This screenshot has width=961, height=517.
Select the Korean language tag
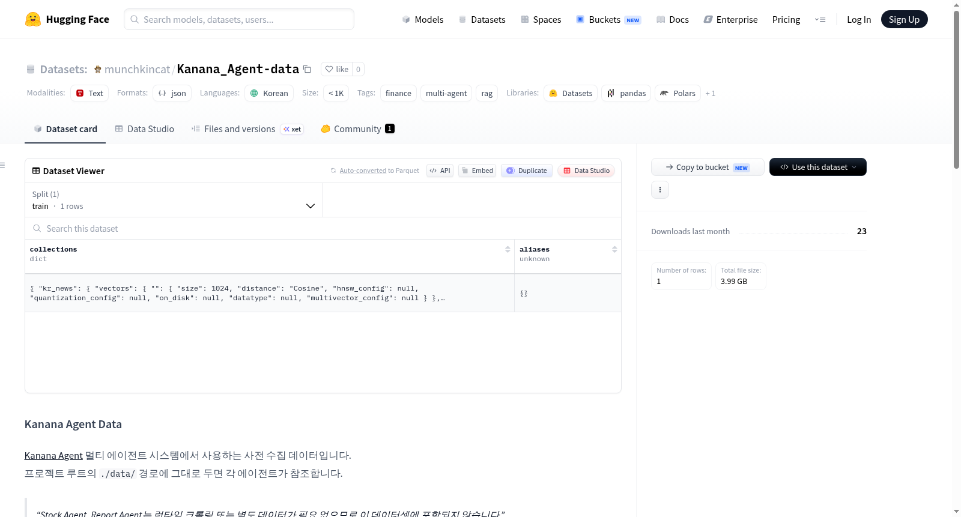coord(269,93)
